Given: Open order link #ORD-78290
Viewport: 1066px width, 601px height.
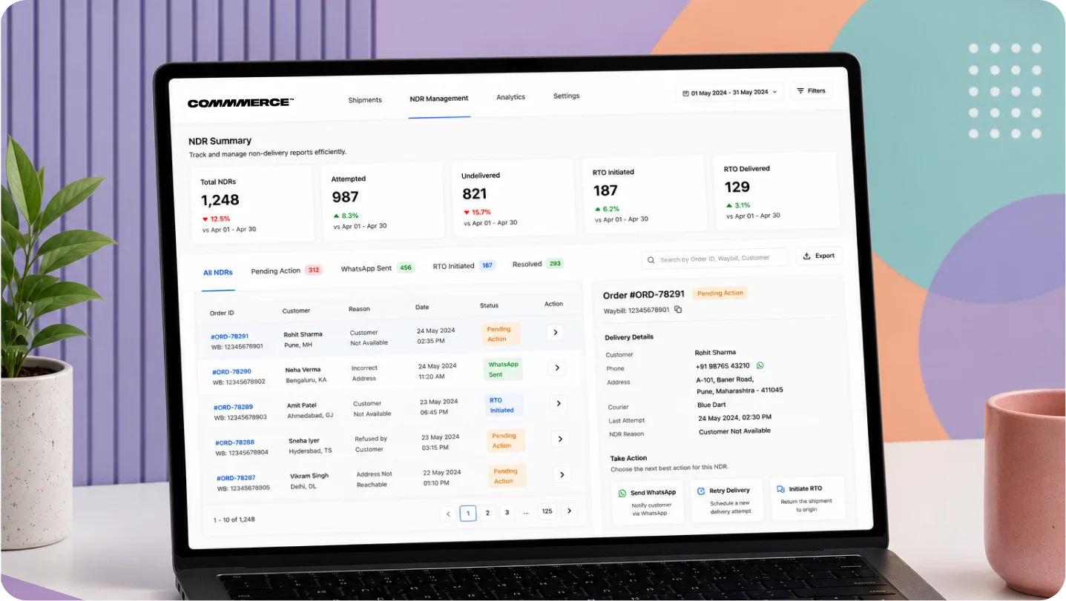Looking at the screenshot, I should (232, 372).
